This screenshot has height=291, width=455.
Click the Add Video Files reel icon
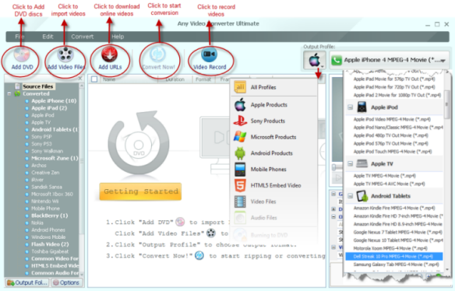(65, 54)
